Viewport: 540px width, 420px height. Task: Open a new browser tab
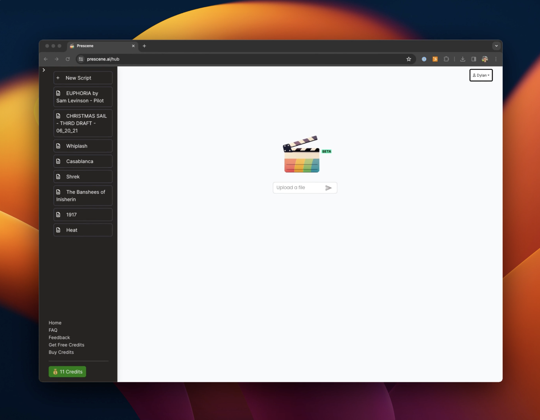[x=144, y=46]
